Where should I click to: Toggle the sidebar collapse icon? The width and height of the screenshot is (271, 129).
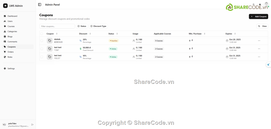tap(40, 5)
